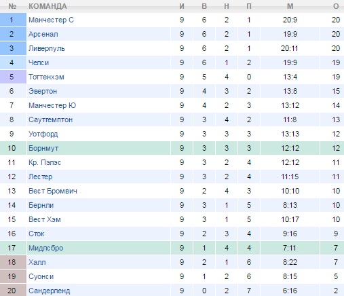Open the Лестер team page
Screen dimensions: 344x296
[41, 177]
